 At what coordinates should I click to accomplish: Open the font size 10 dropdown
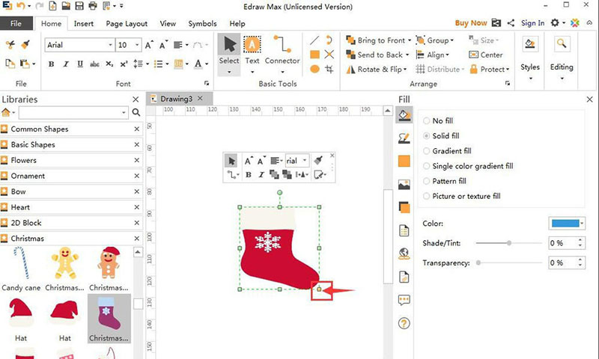137,45
